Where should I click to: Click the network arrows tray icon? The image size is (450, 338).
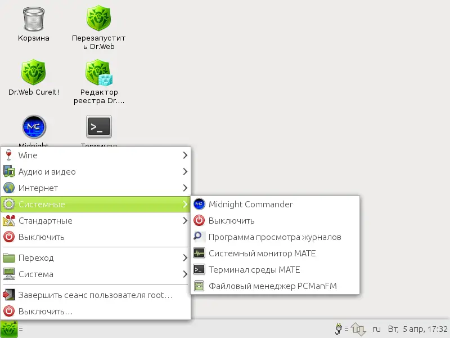[358, 329]
